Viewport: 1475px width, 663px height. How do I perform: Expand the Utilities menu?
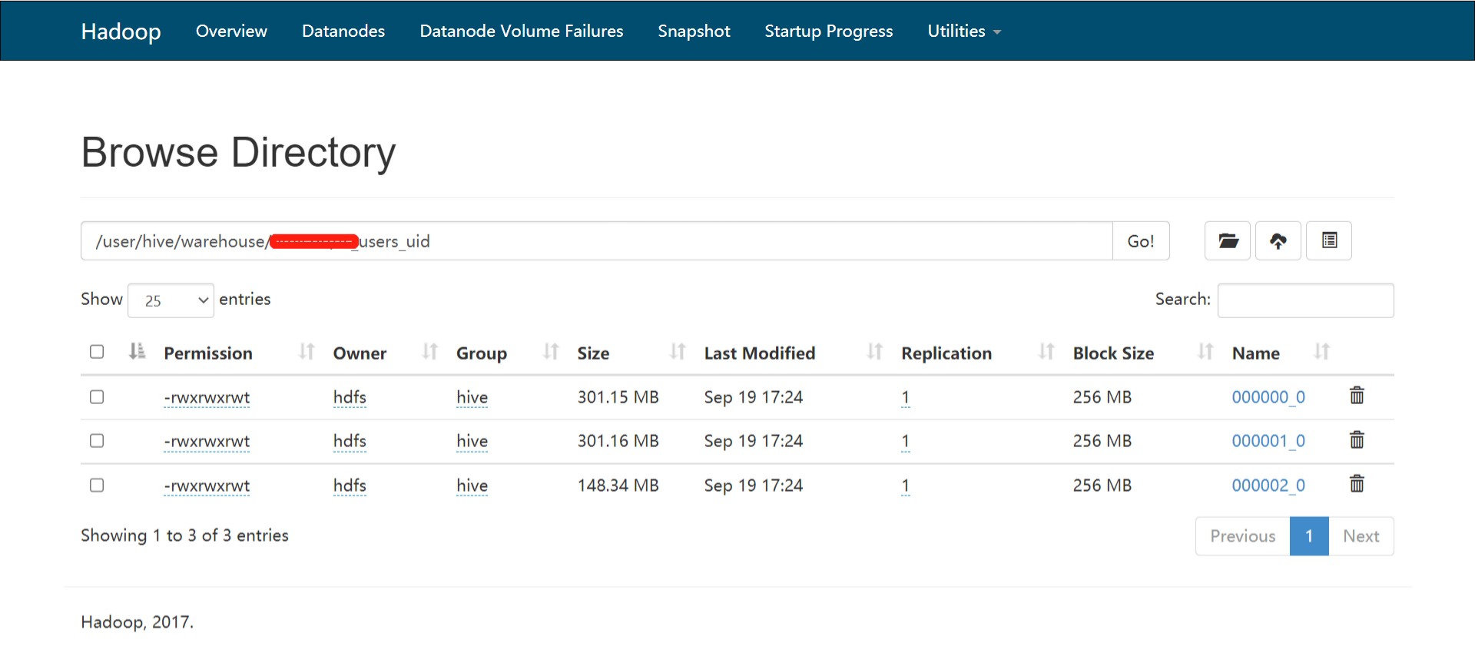point(964,31)
